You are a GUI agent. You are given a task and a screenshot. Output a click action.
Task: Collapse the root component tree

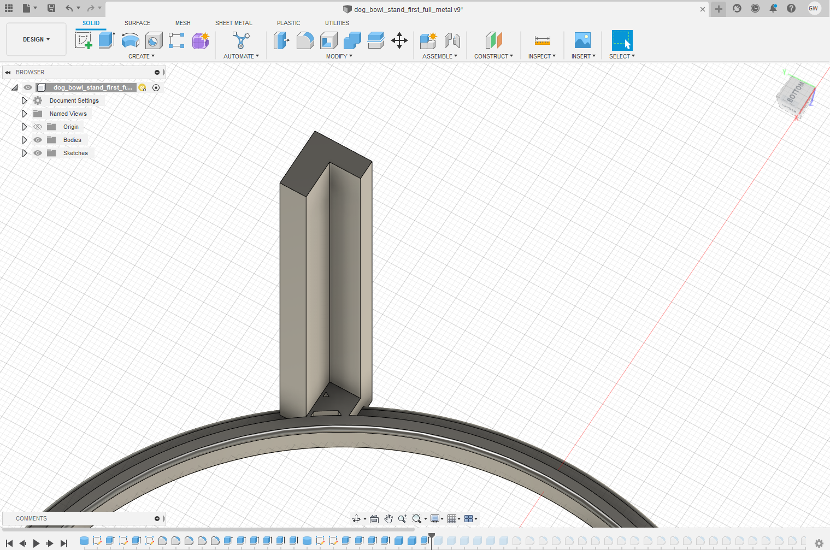click(15, 87)
